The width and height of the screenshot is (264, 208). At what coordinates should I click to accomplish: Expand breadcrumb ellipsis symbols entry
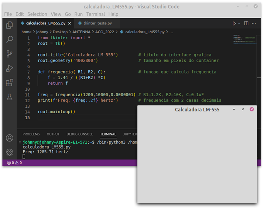171,32
